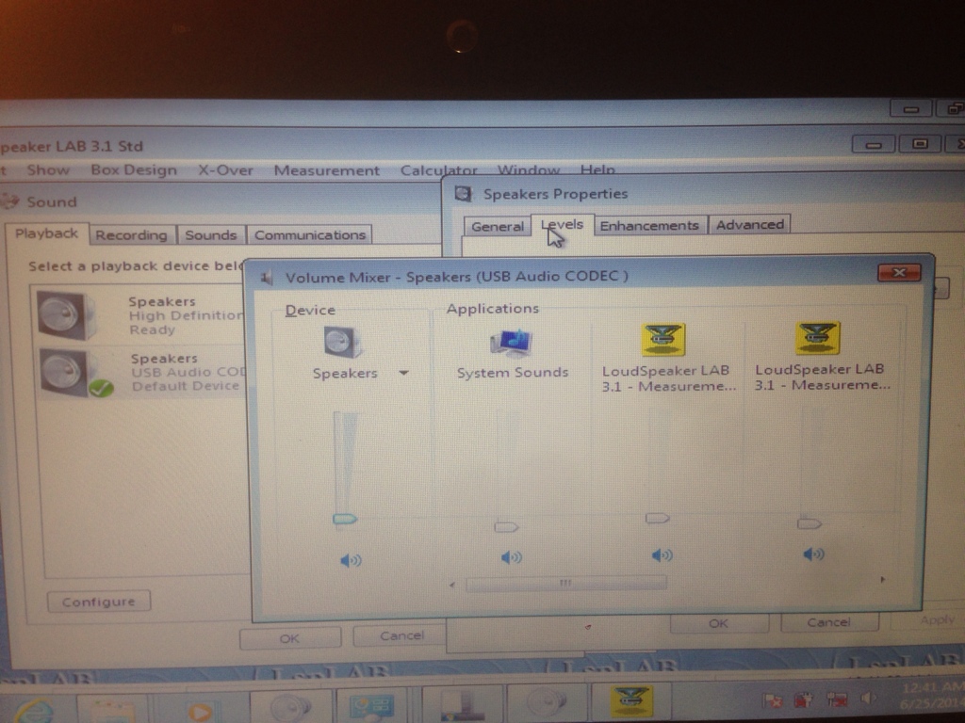The width and height of the screenshot is (965, 723).
Task: Open Communications tab in Sound dialog
Action: coord(309,234)
